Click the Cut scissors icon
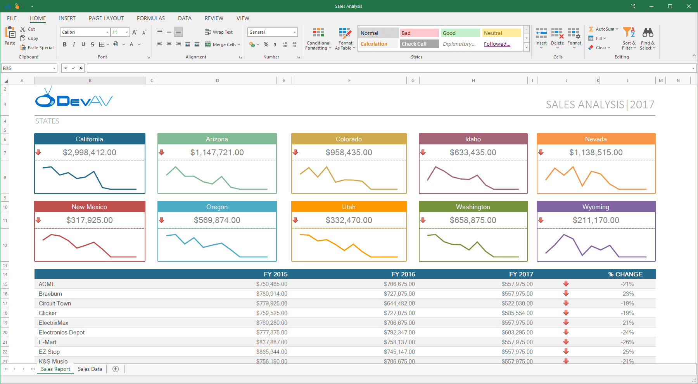The width and height of the screenshot is (698, 384). [23, 29]
